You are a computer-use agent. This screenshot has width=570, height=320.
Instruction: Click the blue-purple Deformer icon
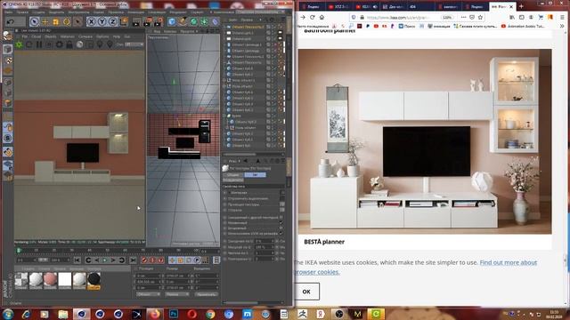click(x=216, y=21)
